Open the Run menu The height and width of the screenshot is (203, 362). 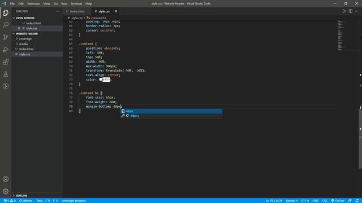pyautogui.click(x=64, y=3)
